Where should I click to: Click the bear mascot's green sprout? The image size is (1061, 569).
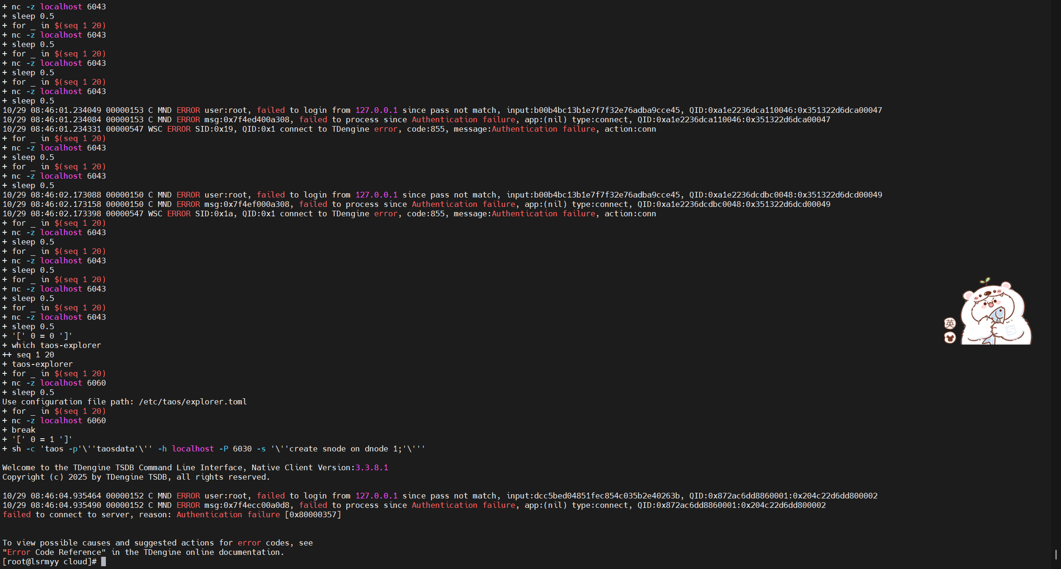985,281
